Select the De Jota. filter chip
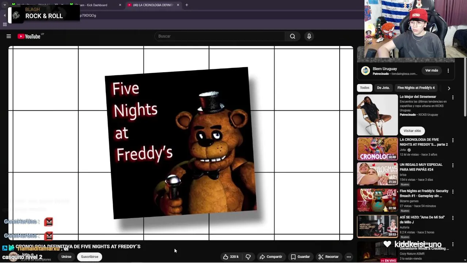467x263 pixels. point(383,88)
